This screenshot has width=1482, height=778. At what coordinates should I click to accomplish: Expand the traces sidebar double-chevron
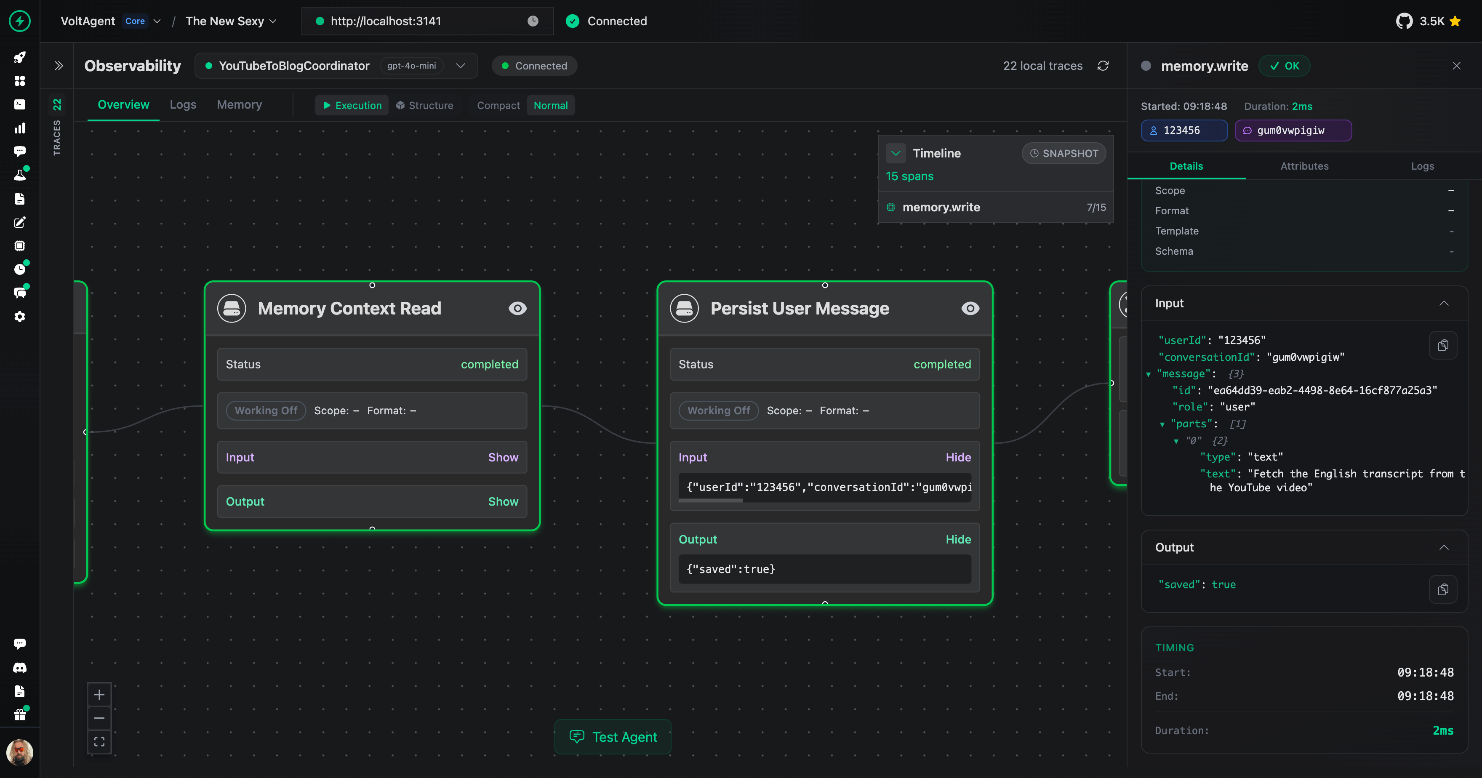59,66
